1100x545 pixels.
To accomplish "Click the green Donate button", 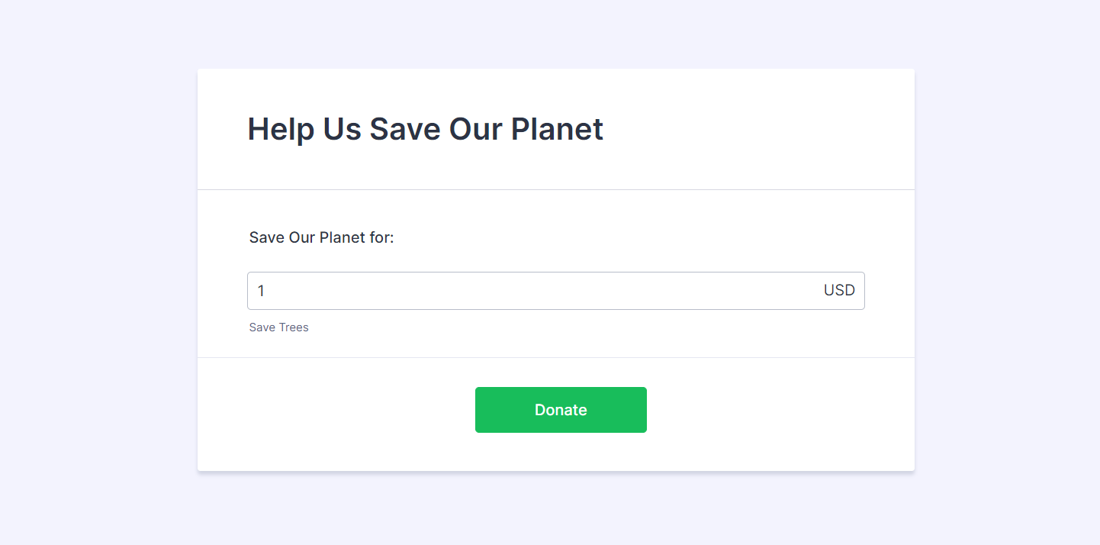I will [561, 410].
